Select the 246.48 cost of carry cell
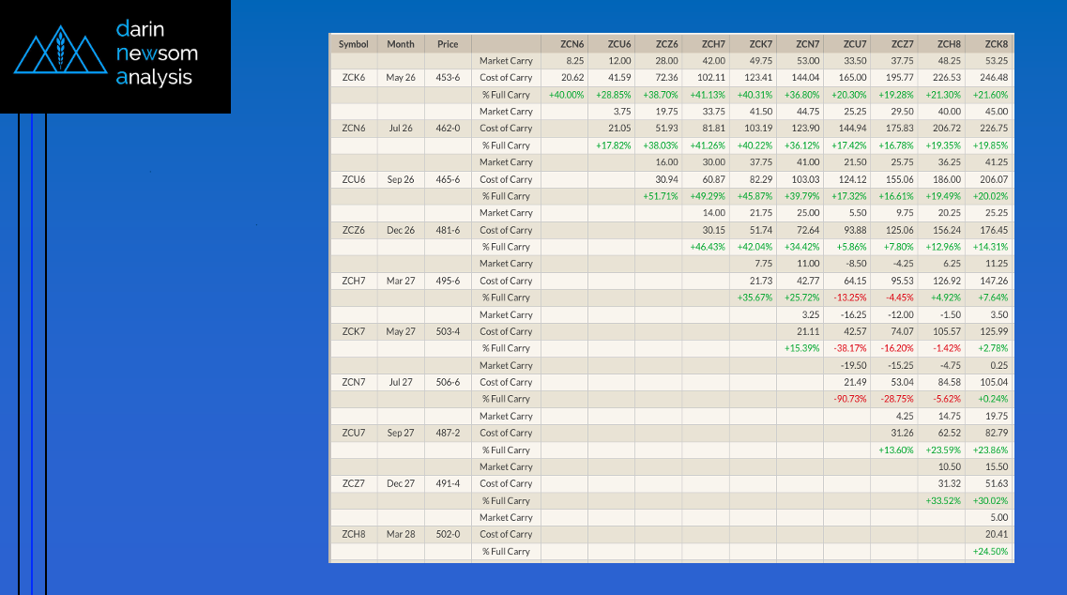 pos(994,78)
